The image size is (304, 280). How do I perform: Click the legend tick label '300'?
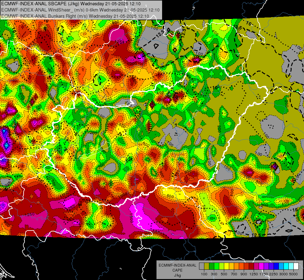tap(214, 274)
